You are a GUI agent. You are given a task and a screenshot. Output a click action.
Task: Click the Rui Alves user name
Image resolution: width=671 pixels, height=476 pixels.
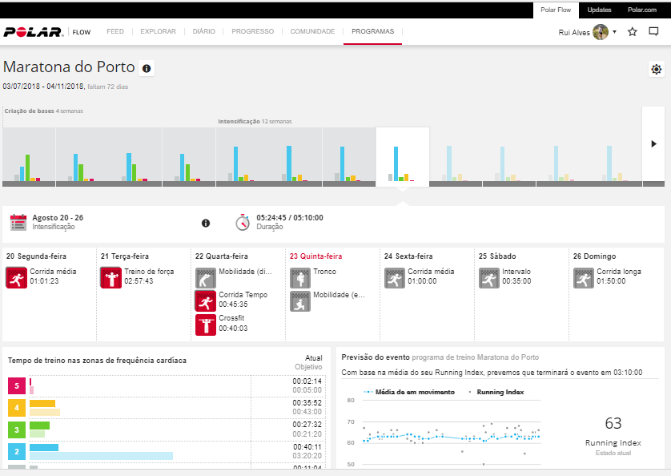coord(574,33)
